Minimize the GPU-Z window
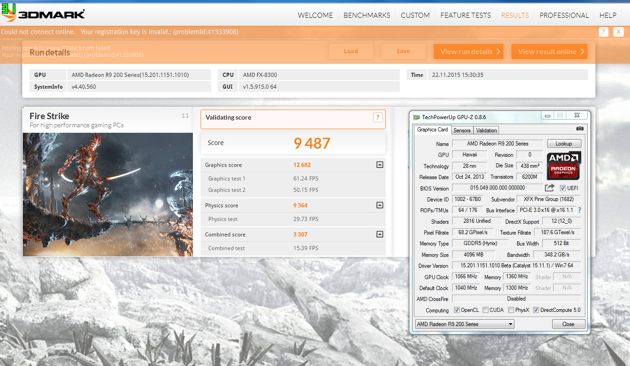This screenshot has width=630, height=366. pos(547,115)
